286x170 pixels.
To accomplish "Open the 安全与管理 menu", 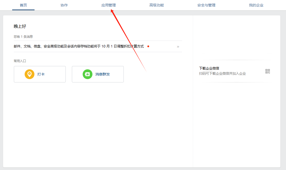I will coord(206,5).
